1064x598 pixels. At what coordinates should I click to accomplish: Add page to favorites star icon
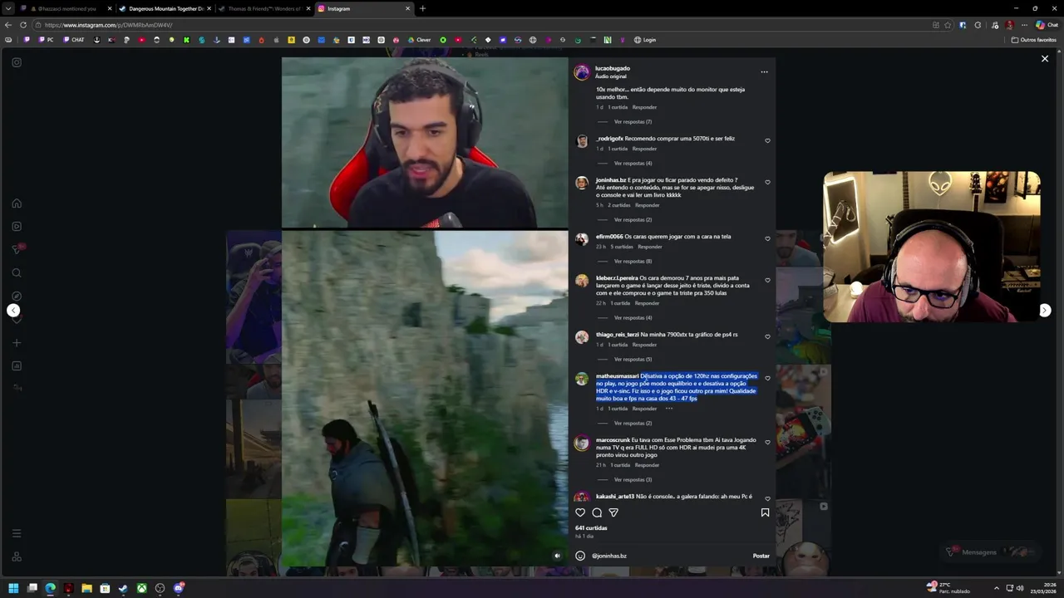948,25
